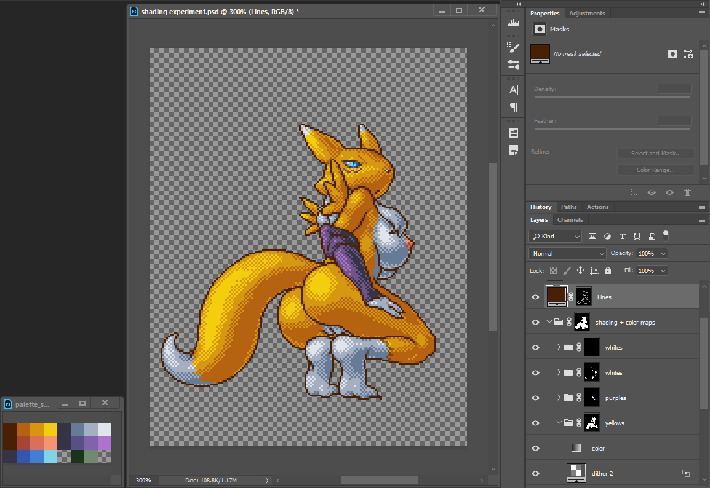Filter layers by type layers (T icon)

(x=622, y=236)
